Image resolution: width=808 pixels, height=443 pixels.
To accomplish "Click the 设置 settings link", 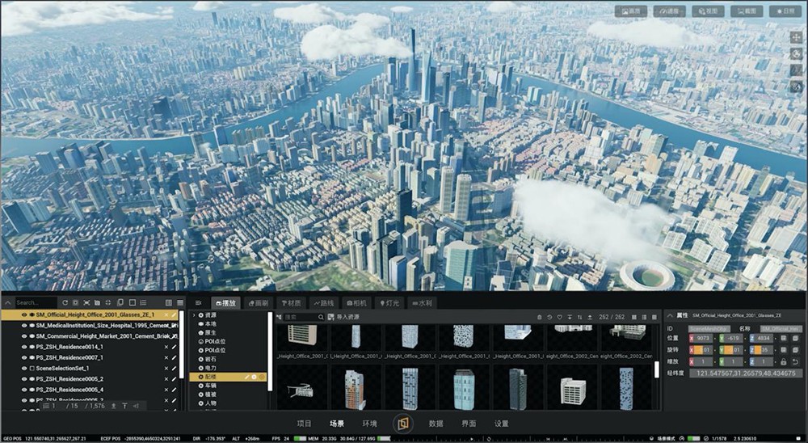I will tap(501, 423).
